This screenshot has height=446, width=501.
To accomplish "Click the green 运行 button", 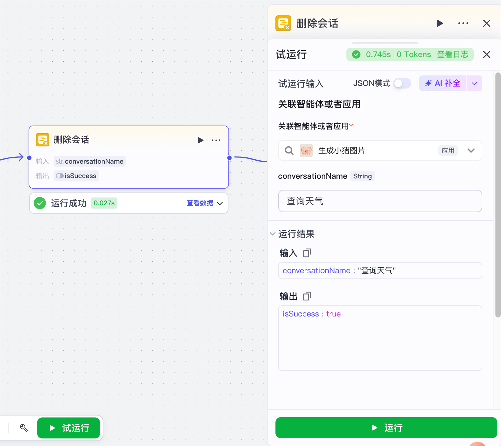I will tap(386, 428).
